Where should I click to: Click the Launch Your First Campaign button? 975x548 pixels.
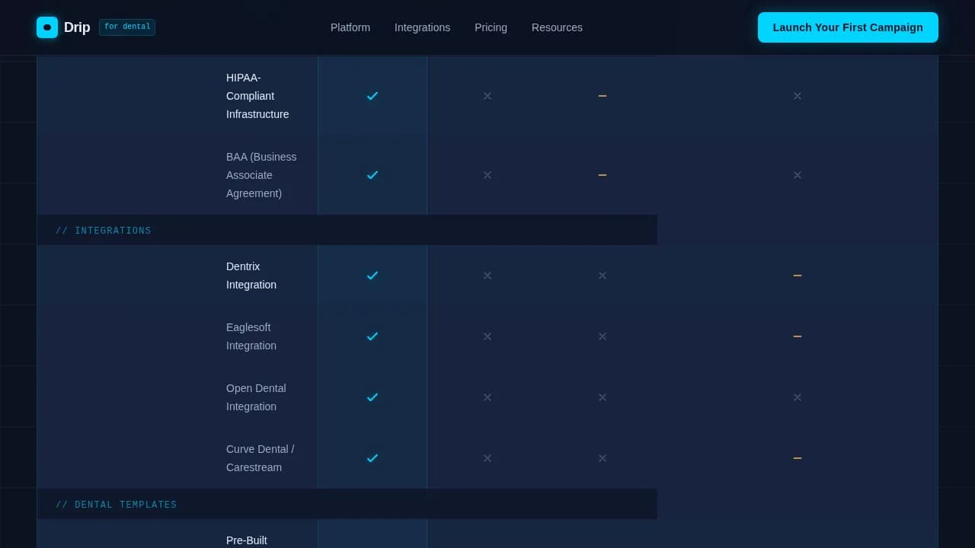848,27
